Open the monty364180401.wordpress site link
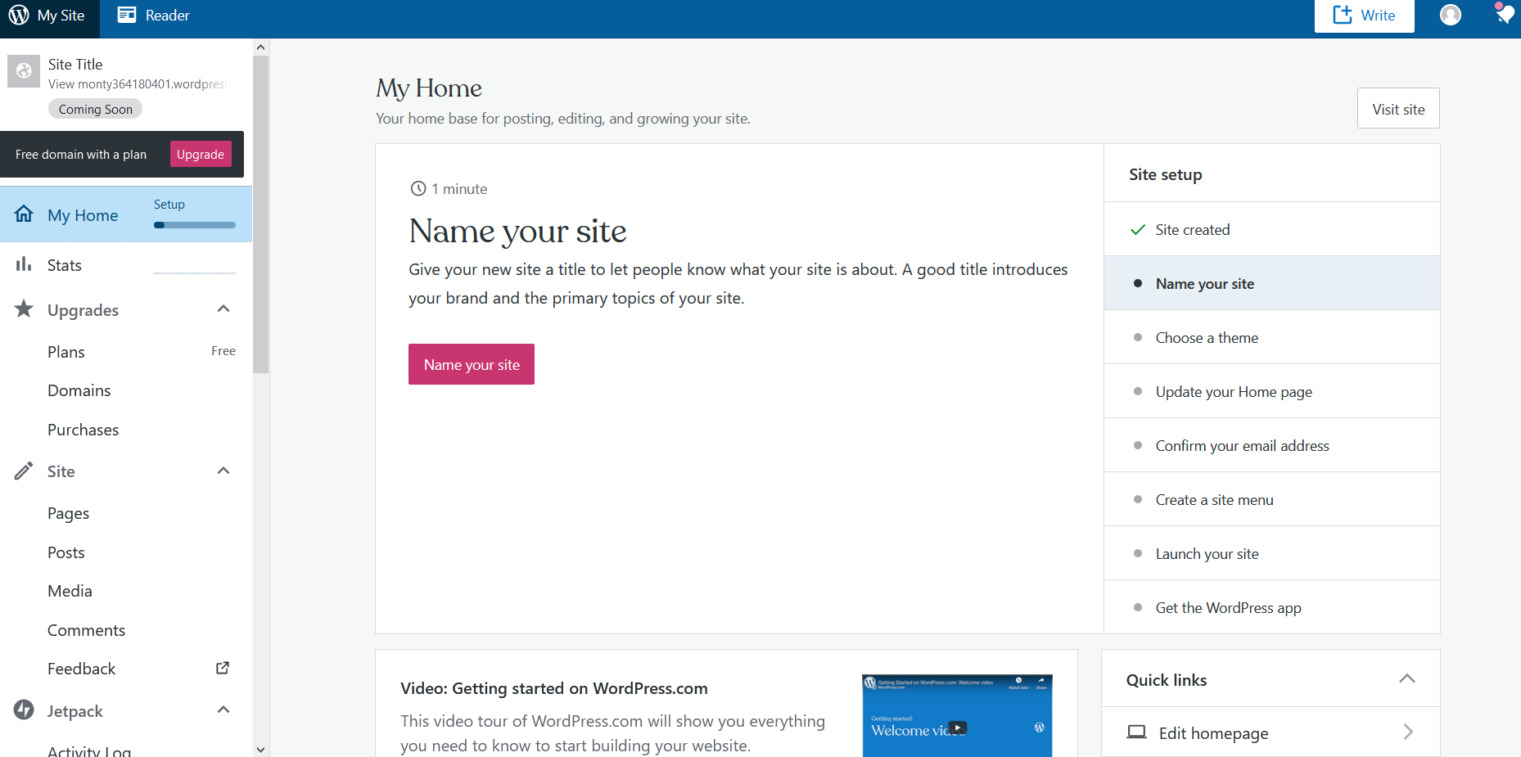1521x757 pixels. (x=138, y=84)
